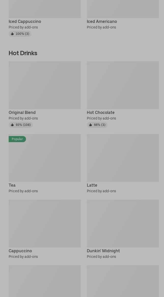Click the Hot Drinks section heading
Image resolution: width=164 pixels, height=297 pixels.
(x=23, y=53)
